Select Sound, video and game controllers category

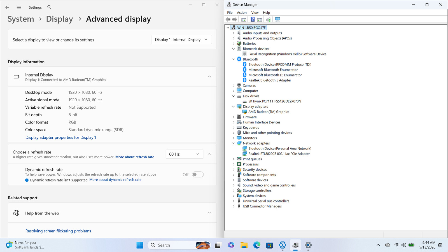(269, 185)
